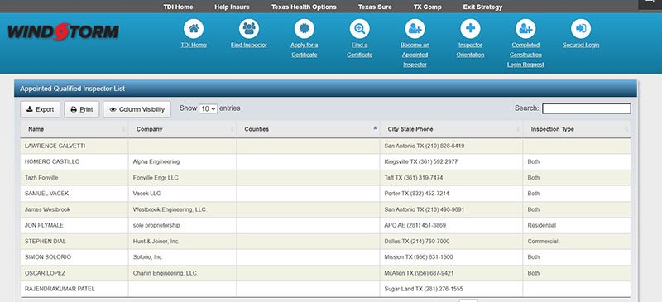Open Texas Health Options in top bar
Image resolution: width=662 pixels, height=302 pixels.
[304, 7]
